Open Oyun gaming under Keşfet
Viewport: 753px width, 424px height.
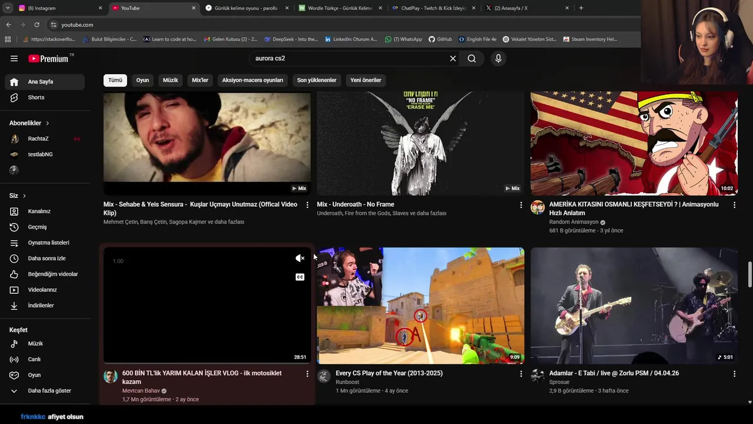pyautogui.click(x=45, y=375)
